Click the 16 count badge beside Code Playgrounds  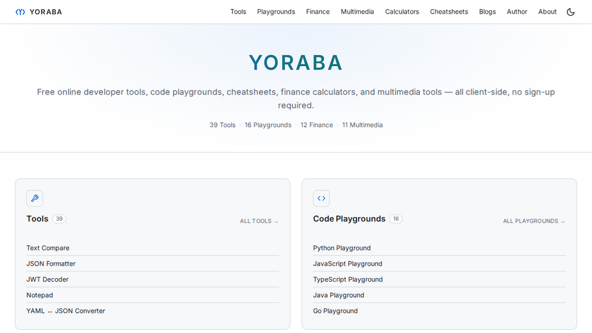(x=396, y=219)
